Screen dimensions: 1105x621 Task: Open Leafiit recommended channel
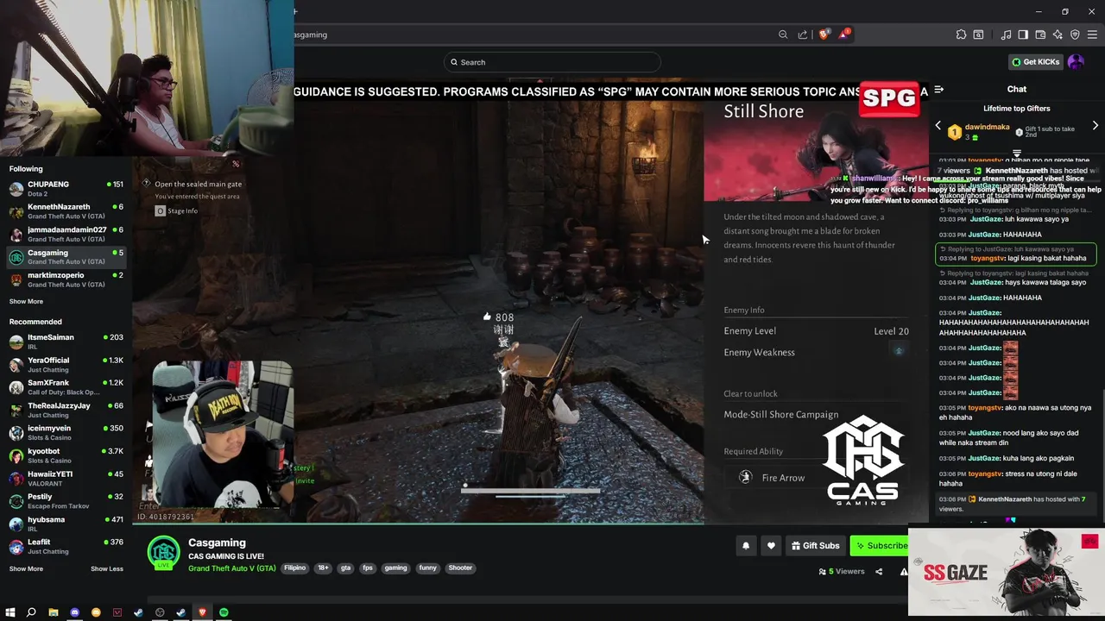[66, 548]
